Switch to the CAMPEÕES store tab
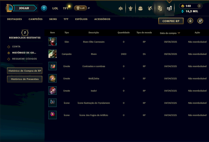Screen dimensions: 209x142 [36, 19]
